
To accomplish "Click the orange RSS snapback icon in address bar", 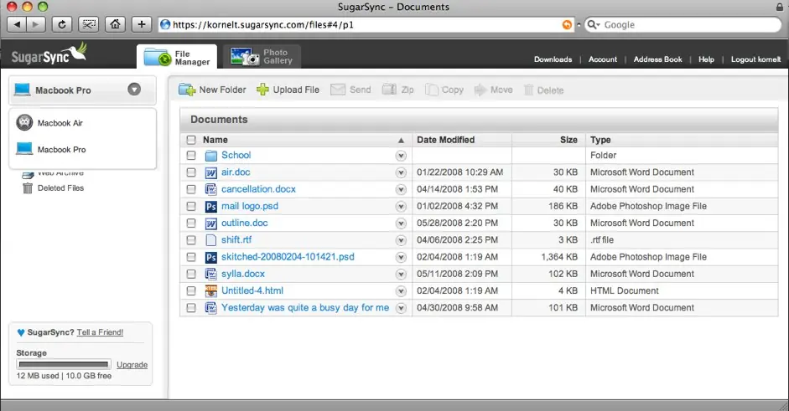I will coord(567,24).
